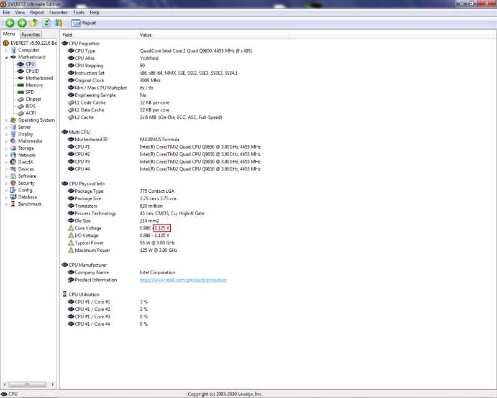Go up one level with Up arrow icon
The width and height of the screenshot is (497, 398).
(34, 23)
